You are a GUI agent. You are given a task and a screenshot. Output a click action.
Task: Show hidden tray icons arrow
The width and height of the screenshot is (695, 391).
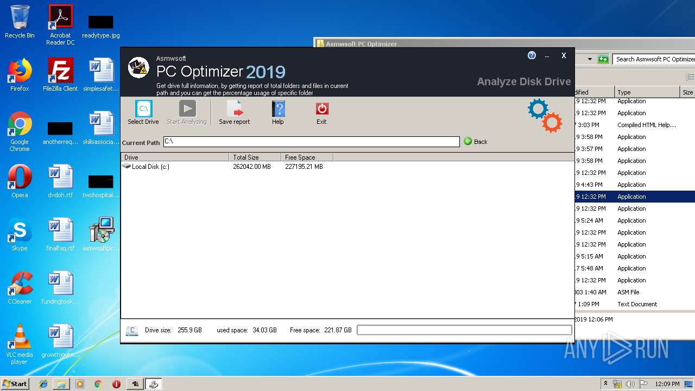(606, 384)
